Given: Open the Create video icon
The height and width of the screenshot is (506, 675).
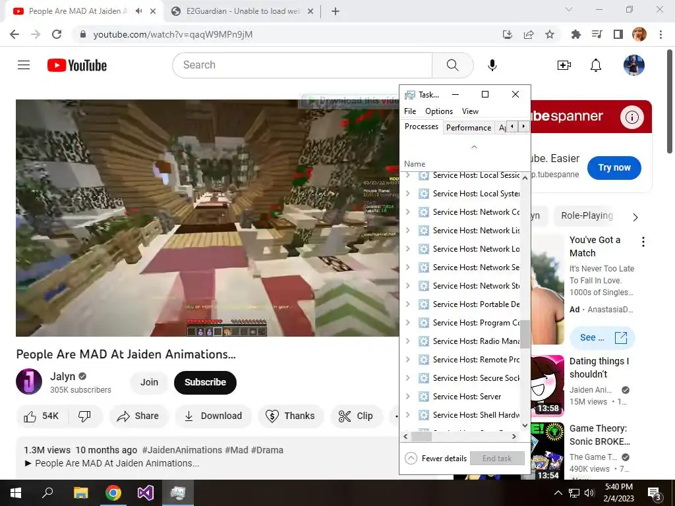Looking at the screenshot, I should pyautogui.click(x=564, y=65).
